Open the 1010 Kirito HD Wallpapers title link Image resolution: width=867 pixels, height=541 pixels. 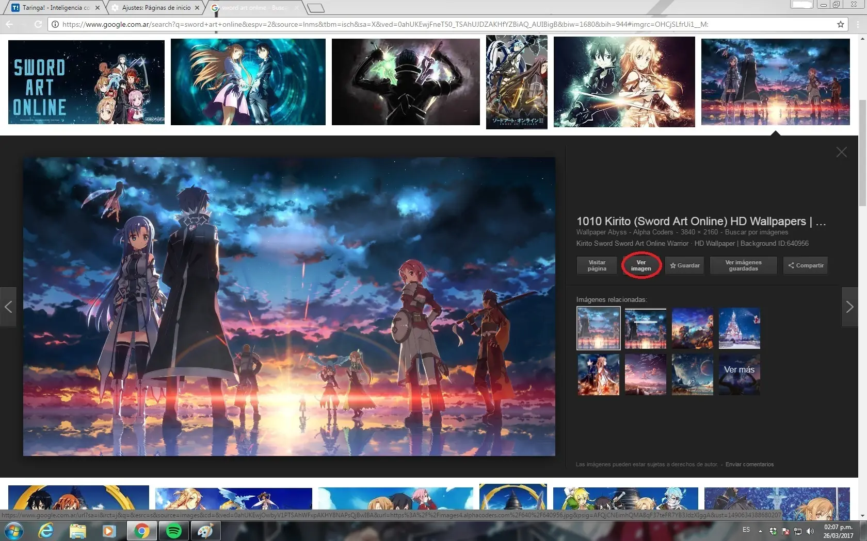click(701, 221)
